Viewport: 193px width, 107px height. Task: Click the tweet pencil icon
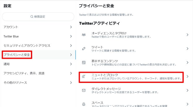[84, 49]
